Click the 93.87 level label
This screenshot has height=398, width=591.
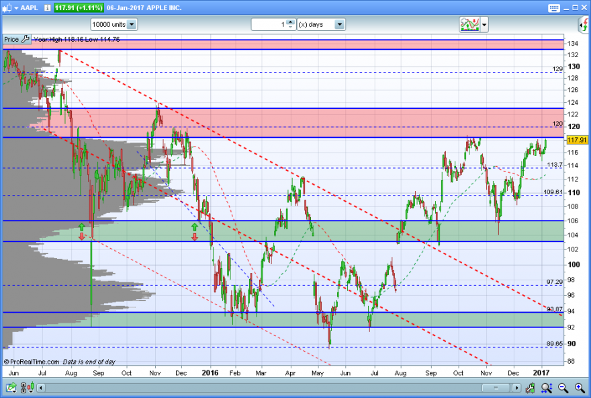click(555, 309)
